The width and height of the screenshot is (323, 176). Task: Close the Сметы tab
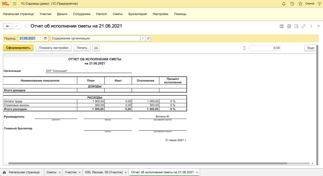tap(59, 173)
